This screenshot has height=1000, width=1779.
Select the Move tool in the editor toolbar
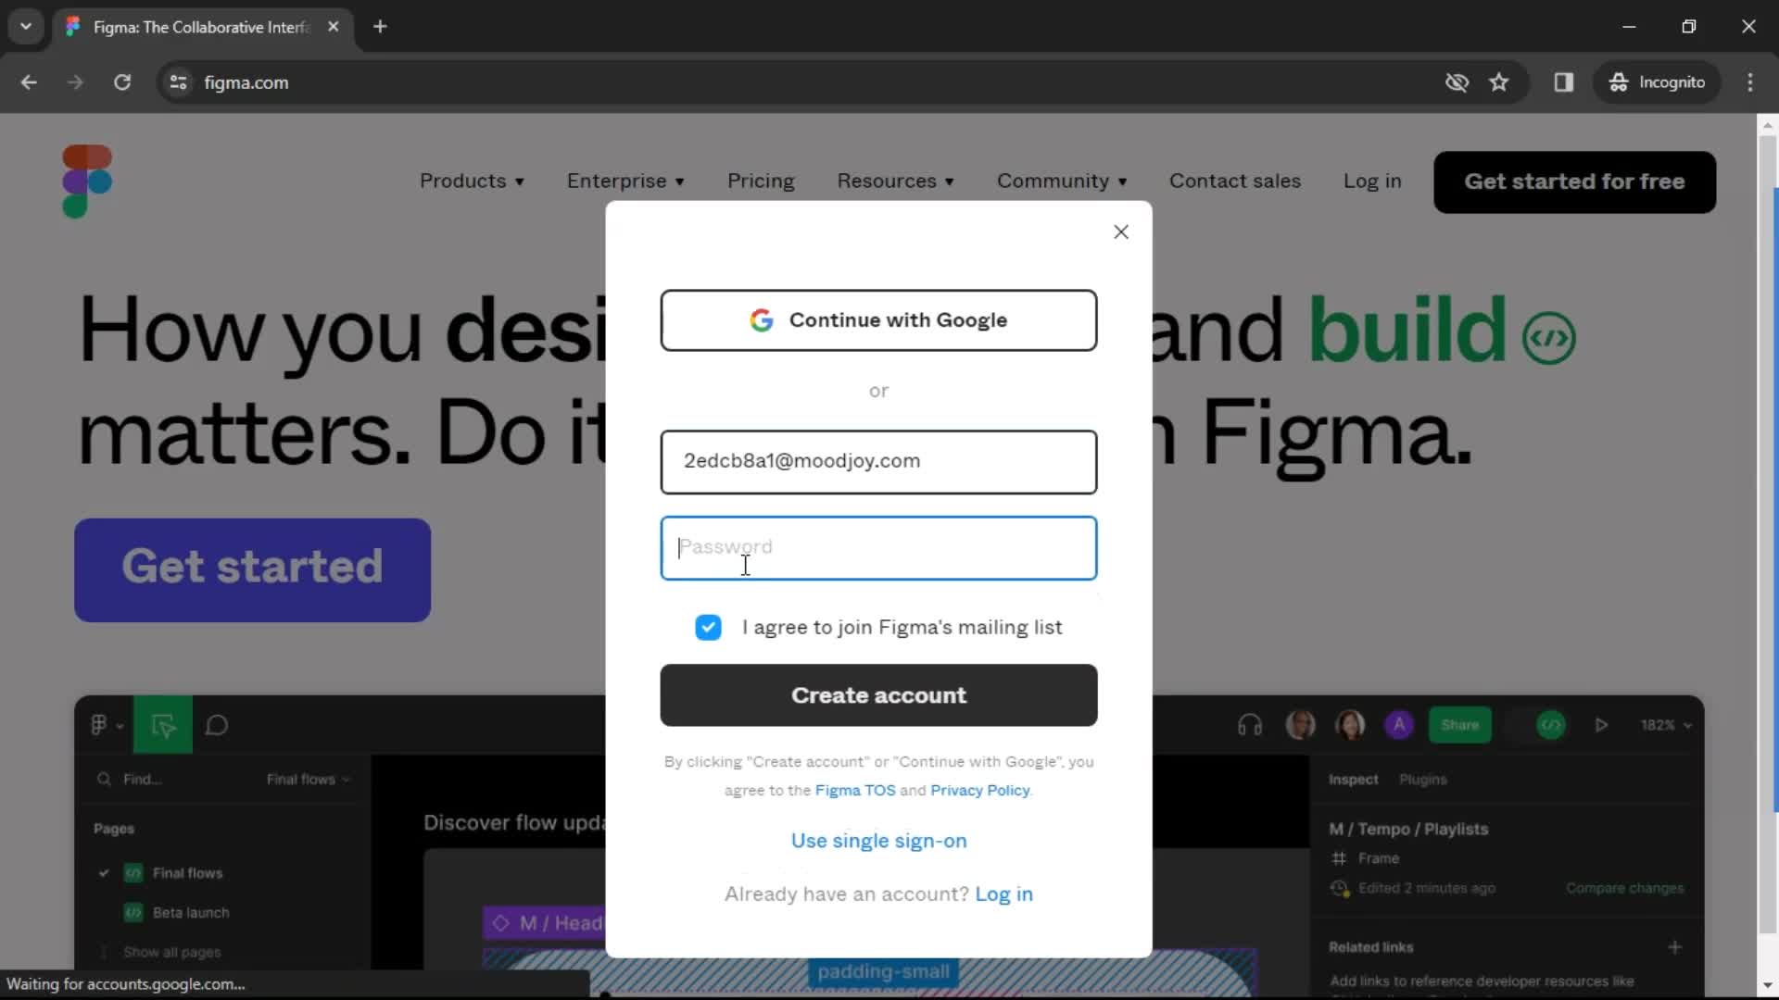coord(163,725)
